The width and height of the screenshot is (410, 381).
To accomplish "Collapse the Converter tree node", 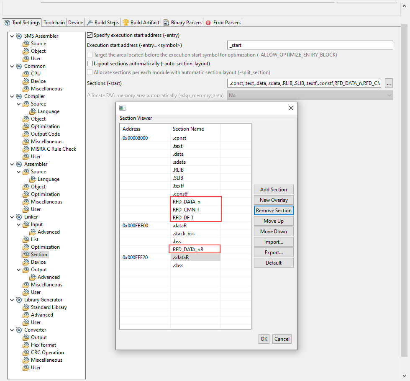I will (12, 330).
